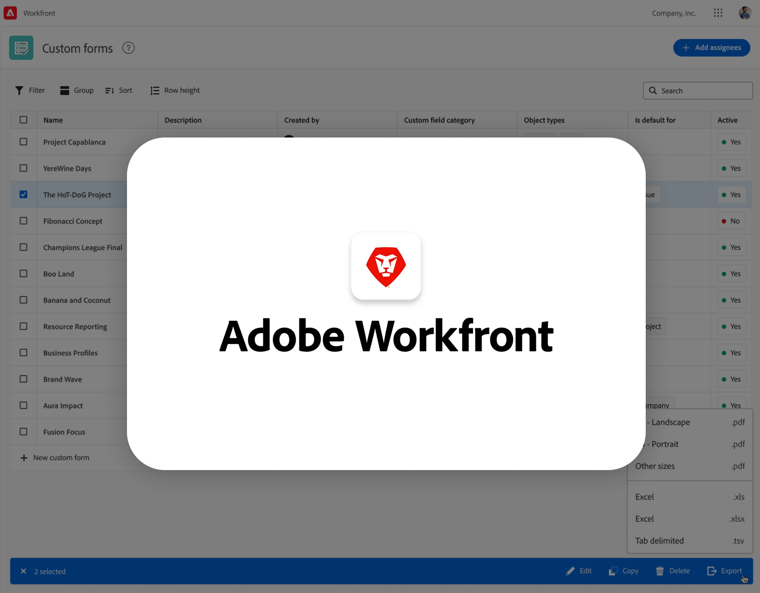Choose Excel .xlsx export option
The width and height of the screenshot is (760, 593).
coord(690,519)
